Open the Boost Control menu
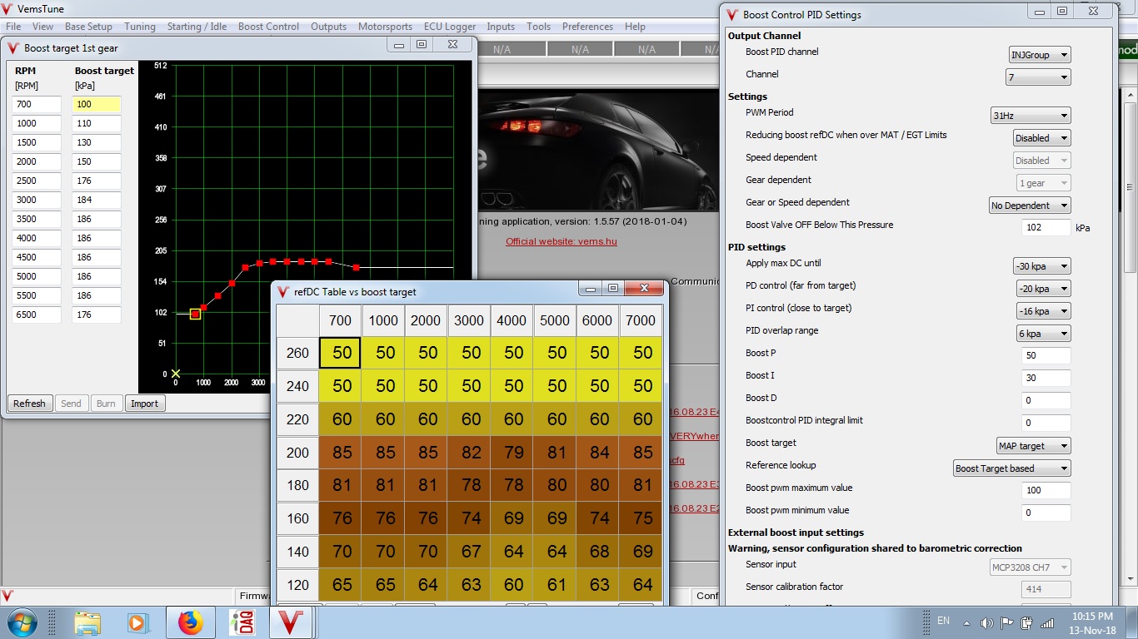 tap(268, 27)
